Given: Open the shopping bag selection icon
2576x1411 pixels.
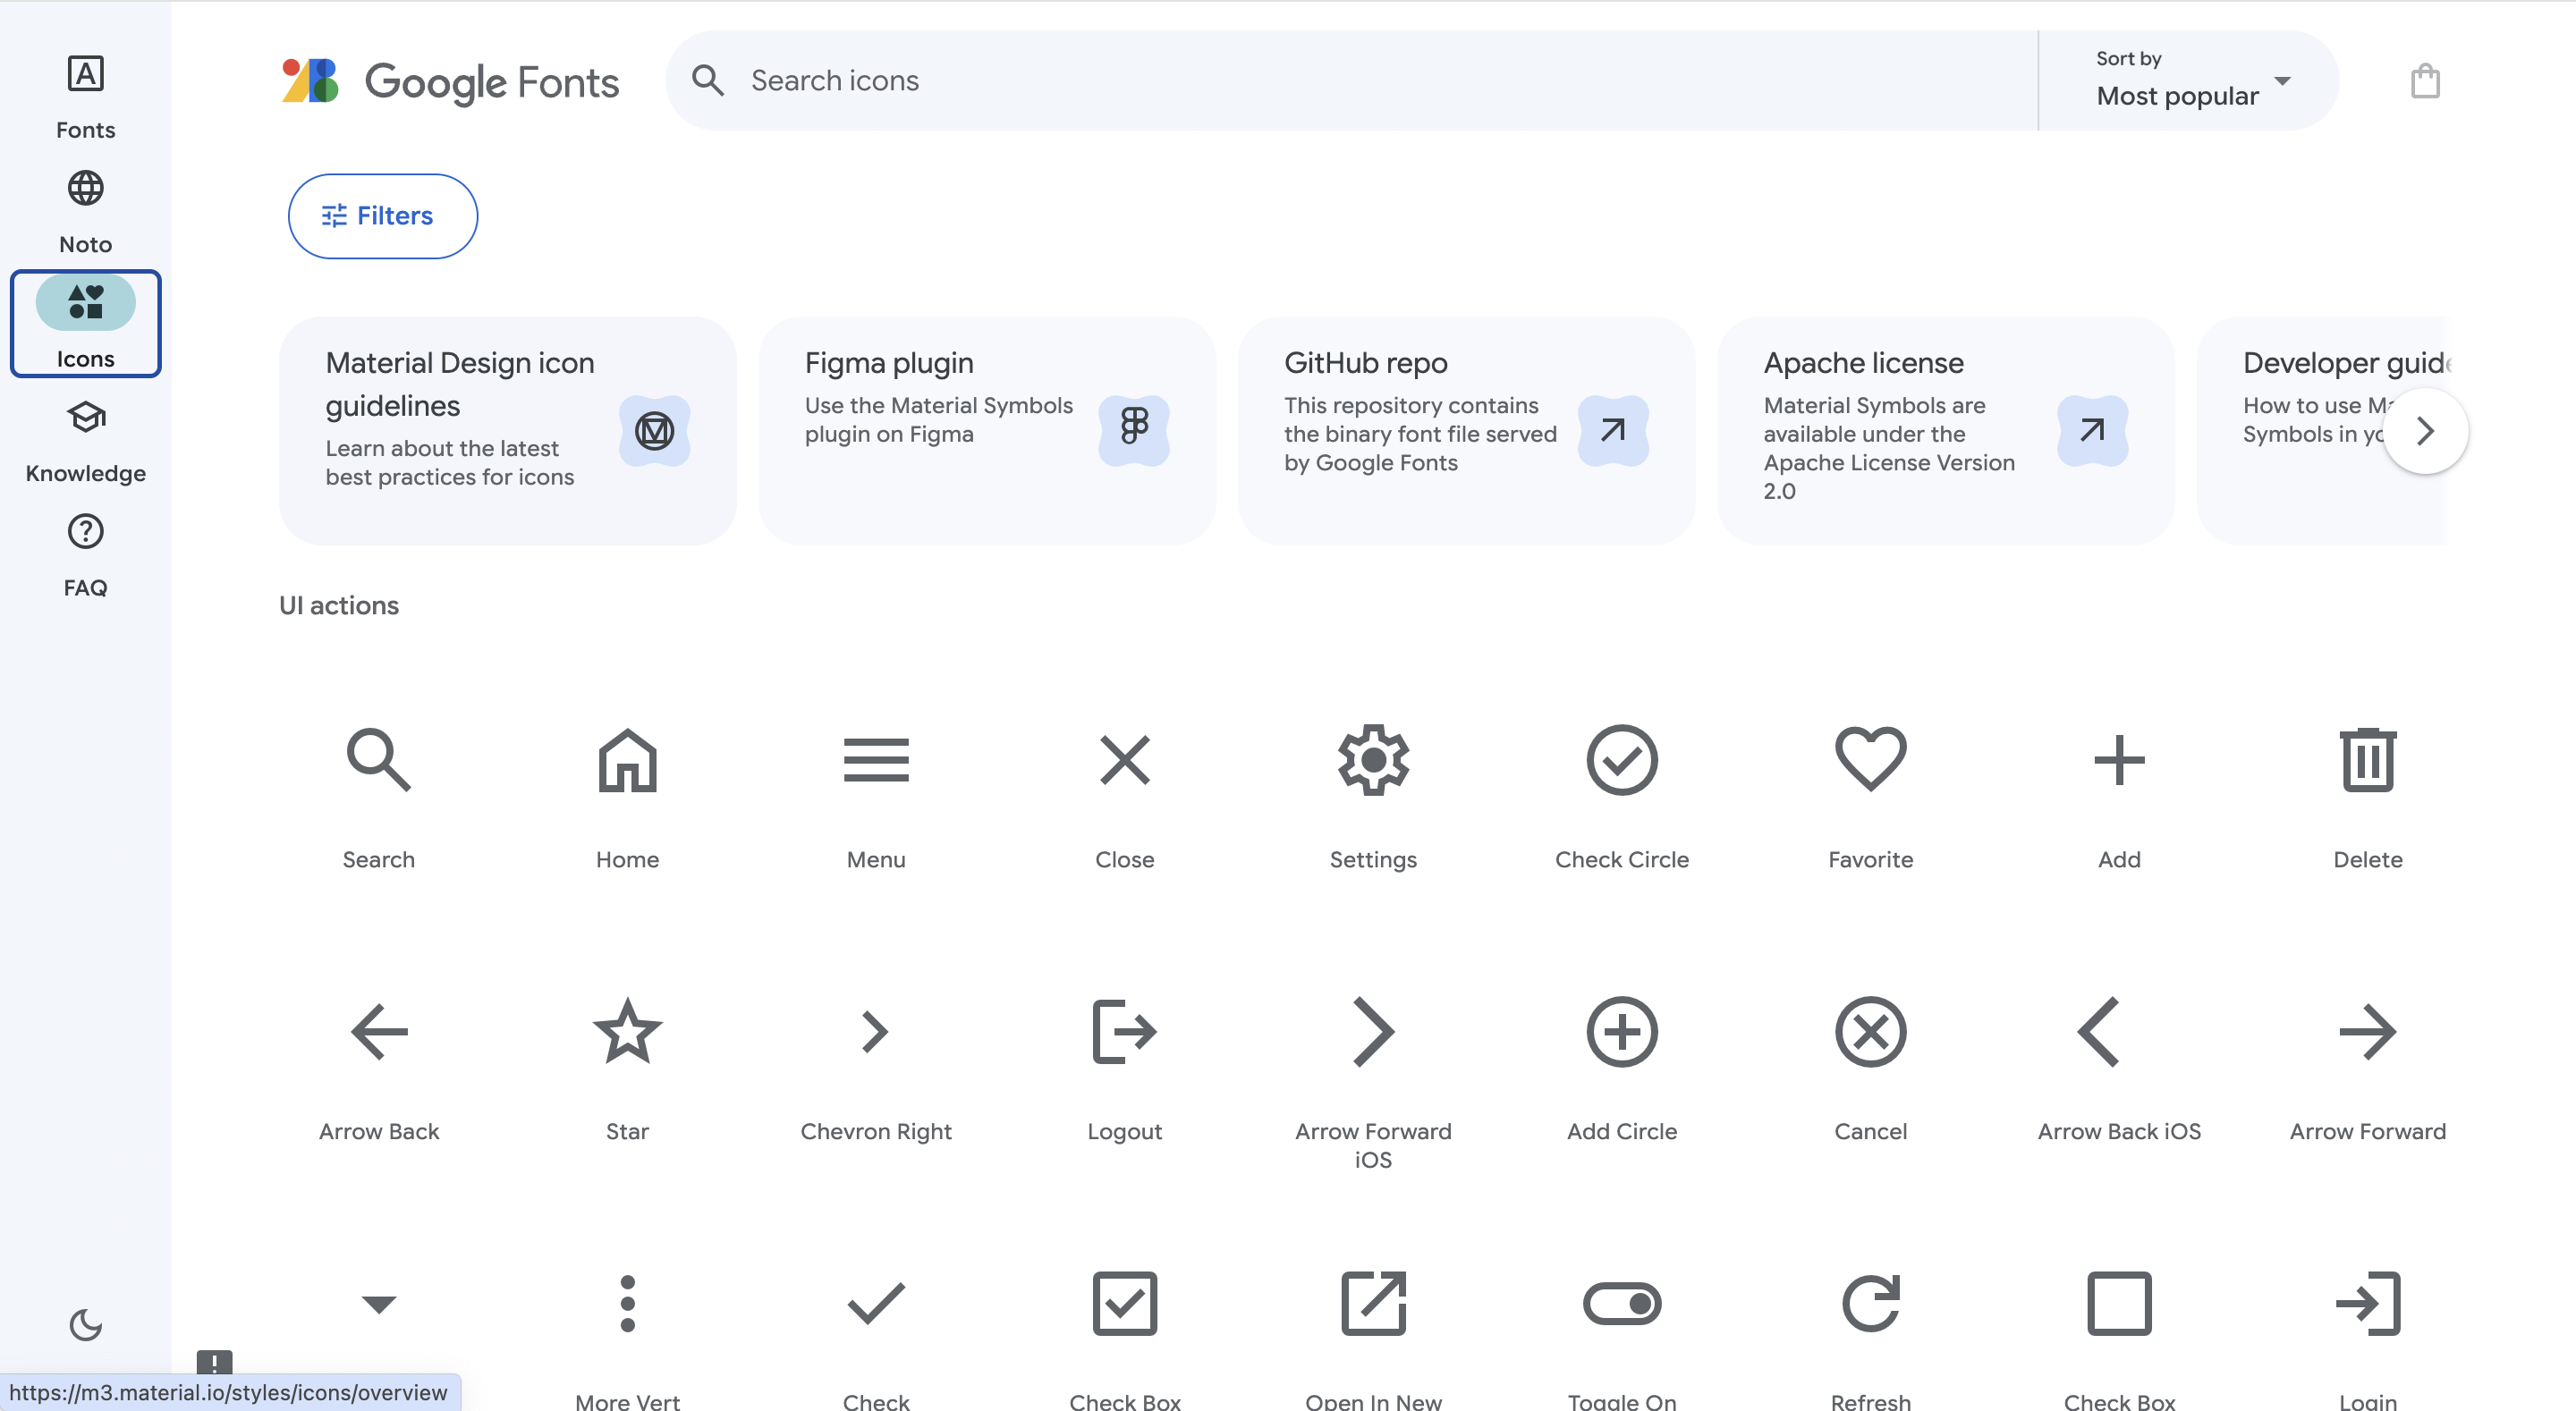Looking at the screenshot, I should [2424, 80].
